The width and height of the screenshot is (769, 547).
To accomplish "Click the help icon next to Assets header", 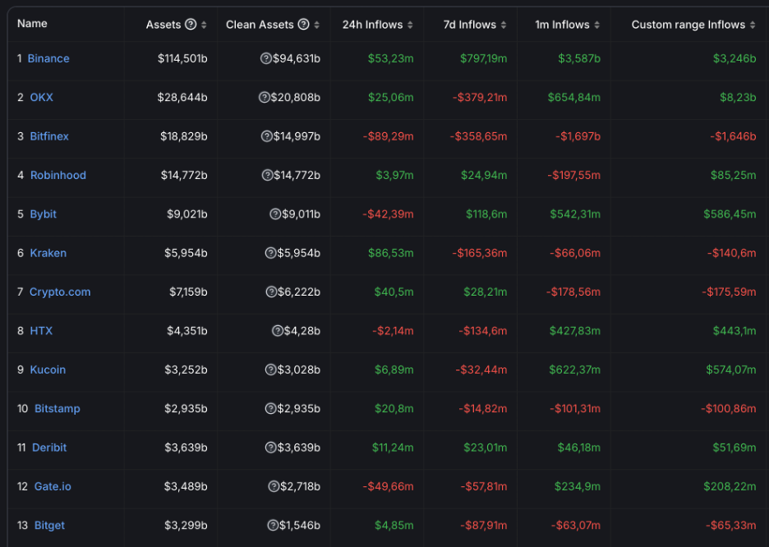I will coord(191,25).
